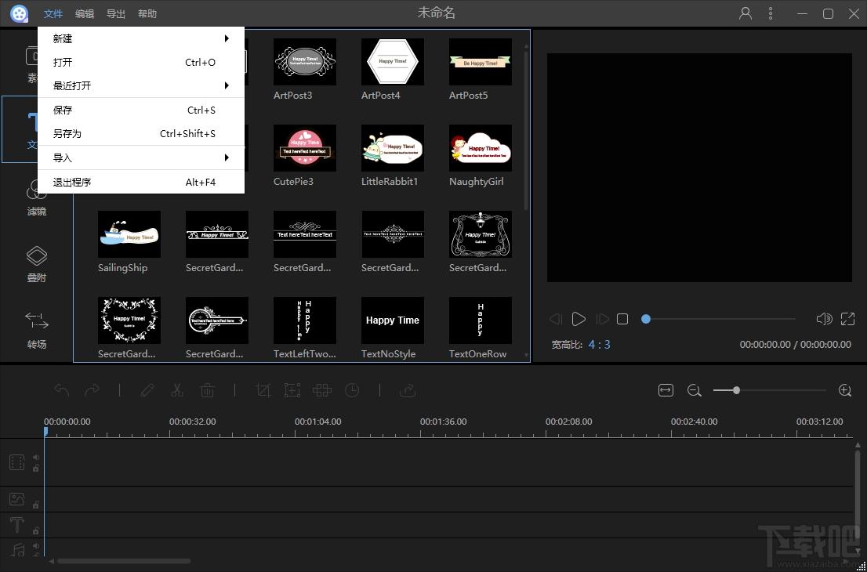Image resolution: width=867 pixels, height=572 pixels.
Task: Play the preview video
Action: (x=579, y=319)
